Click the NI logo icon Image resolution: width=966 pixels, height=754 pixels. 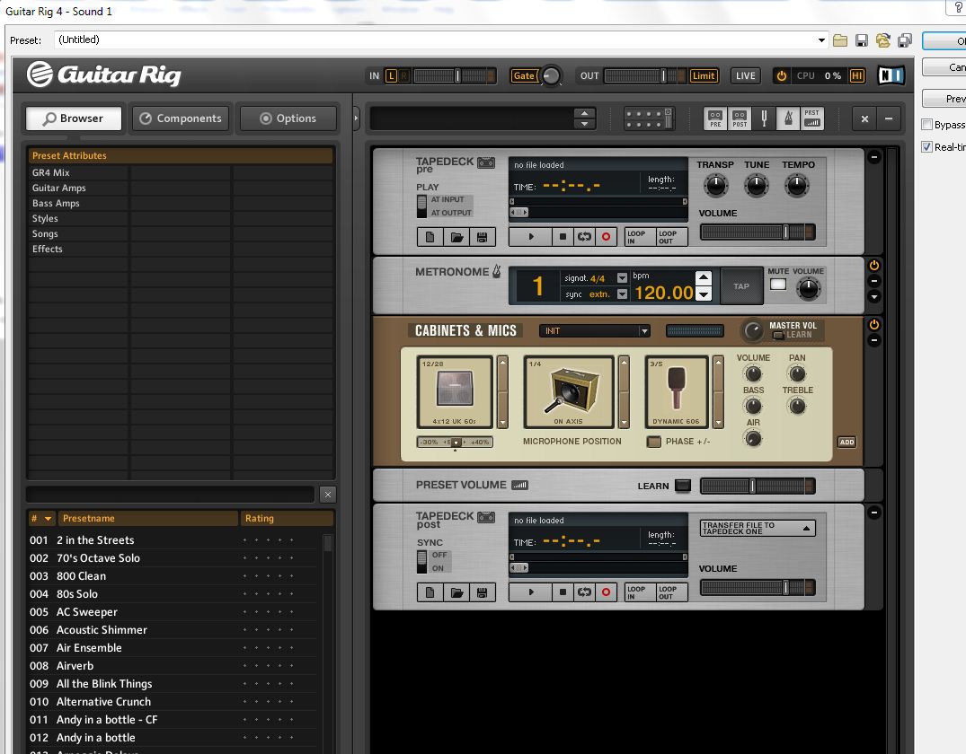click(x=891, y=75)
